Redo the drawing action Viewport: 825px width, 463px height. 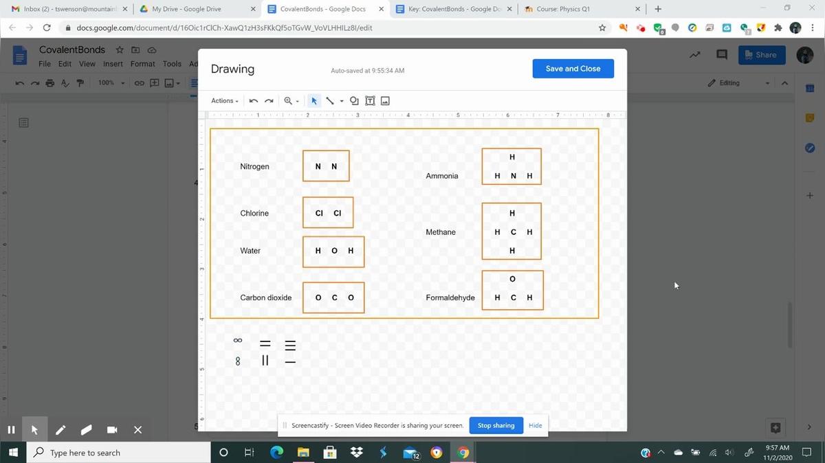[x=269, y=101]
